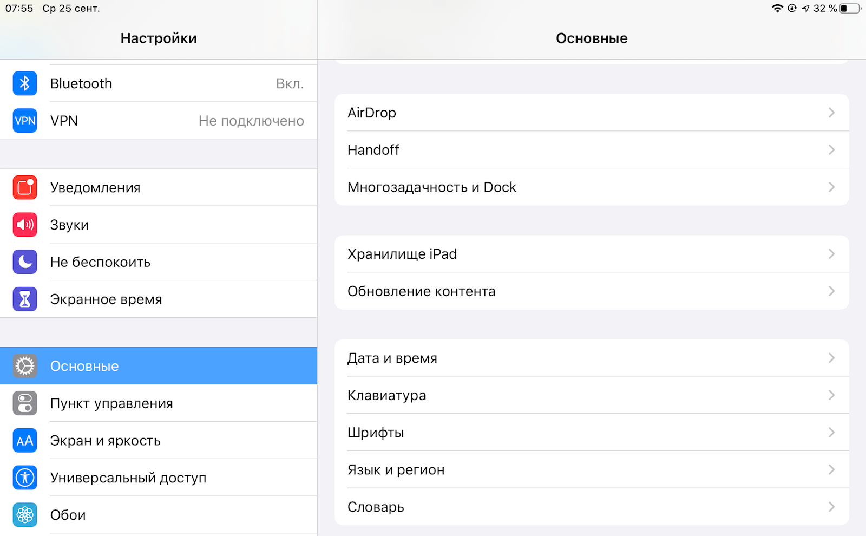This screenshot has width=866, height=536.
Task: Tap the Не беспокоить moon icon
Action: 25,262
